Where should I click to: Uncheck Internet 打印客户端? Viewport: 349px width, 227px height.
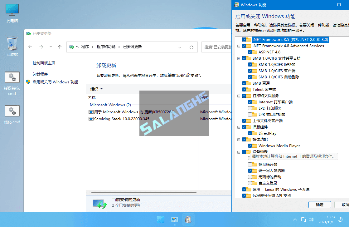(x=250, y=102)
